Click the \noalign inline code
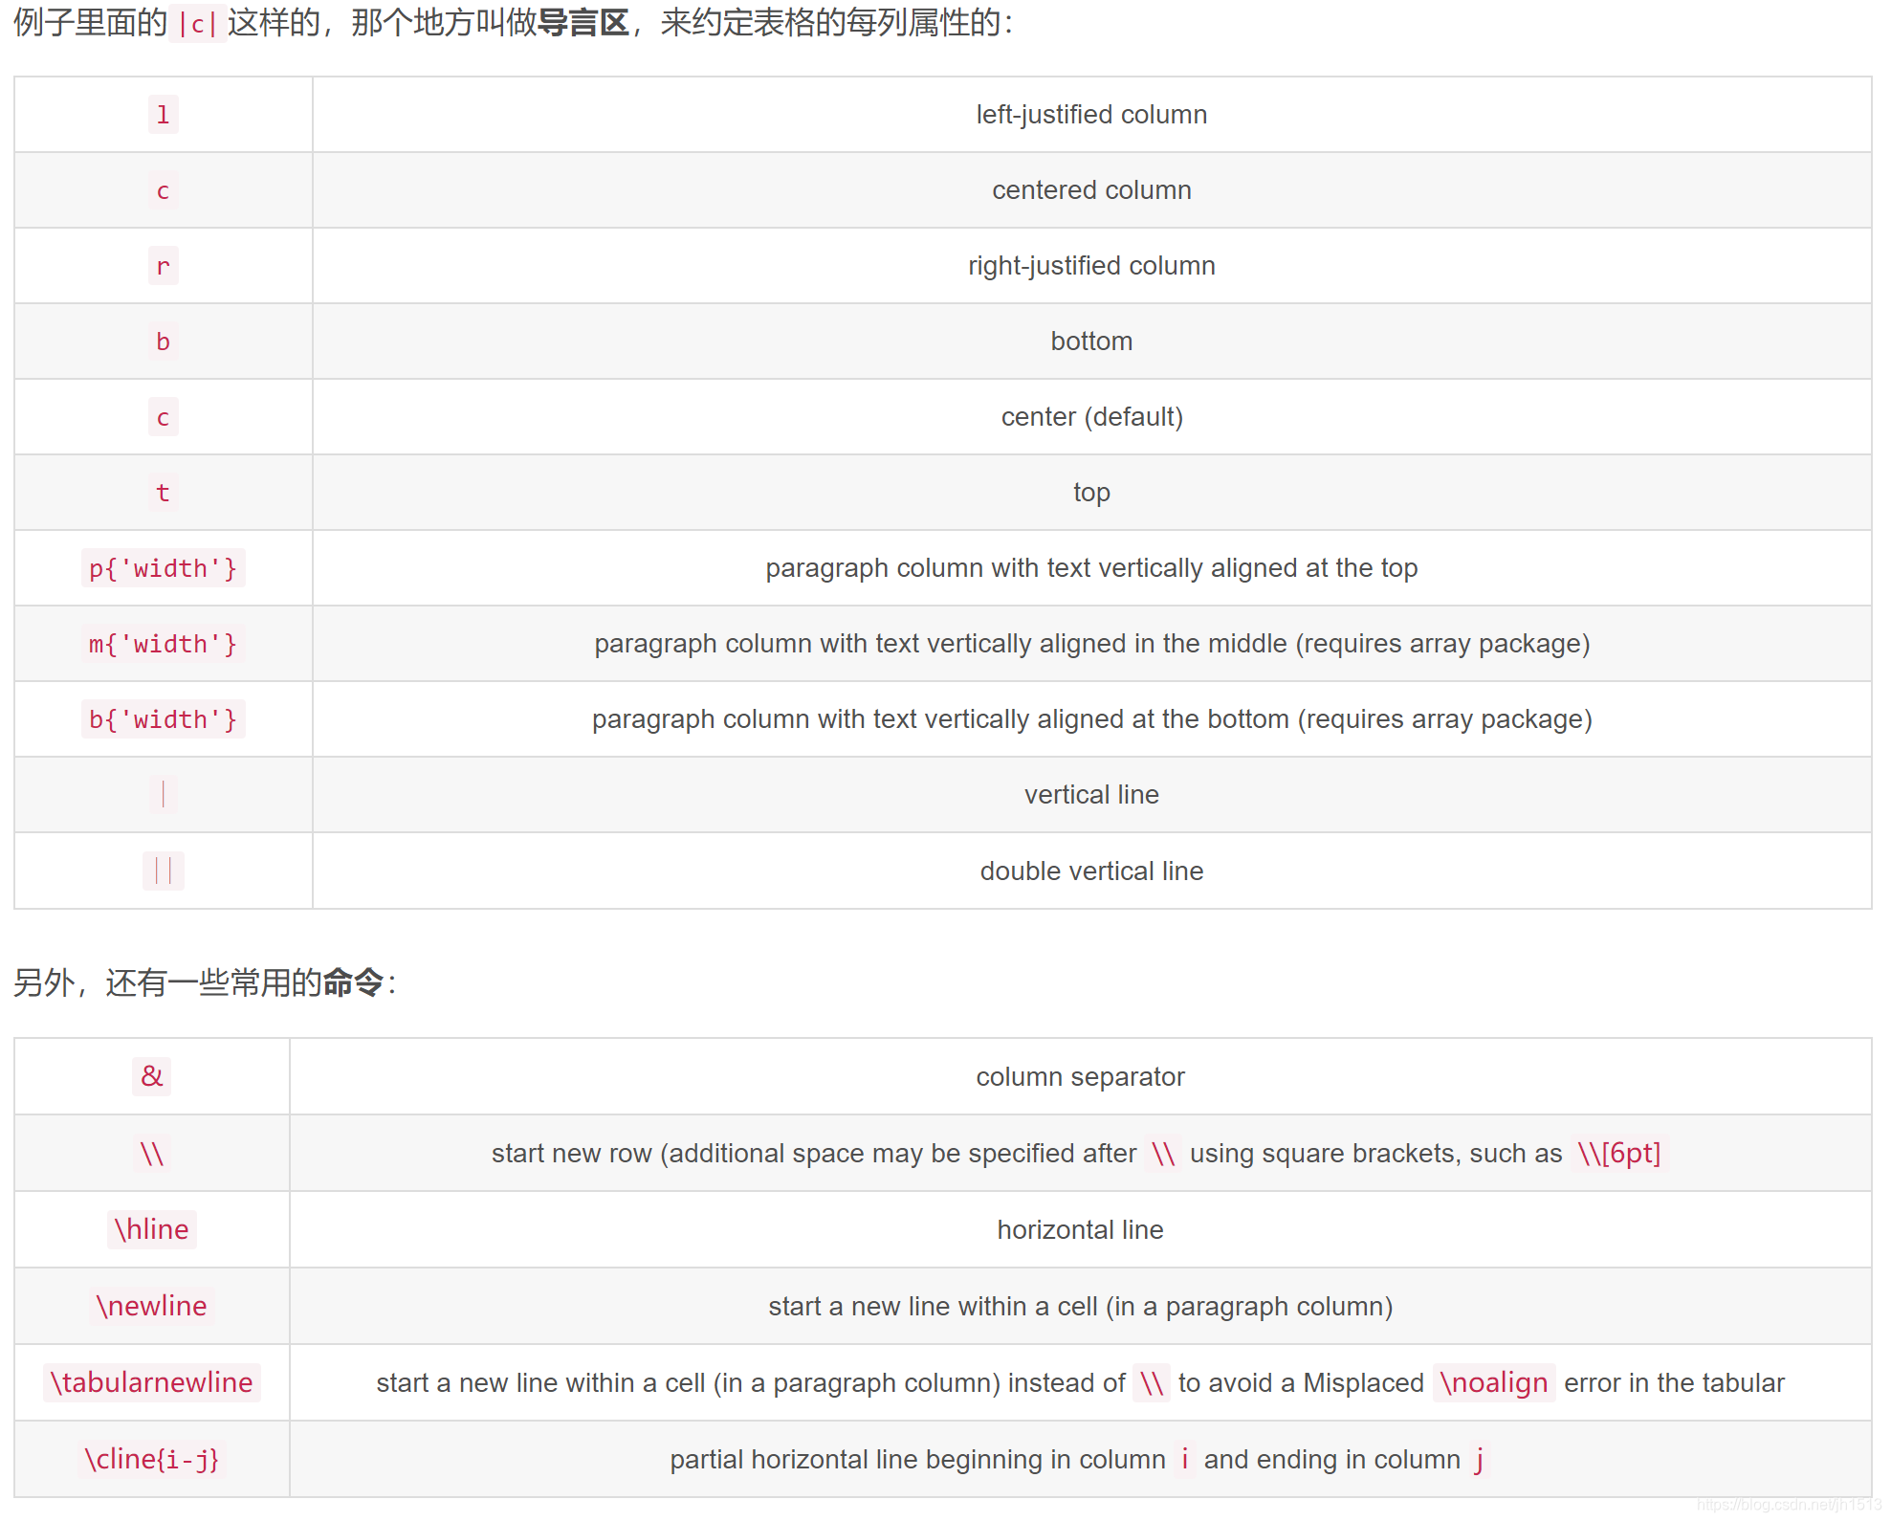This screenshot has width=1891, height=1522. 1493,1382
